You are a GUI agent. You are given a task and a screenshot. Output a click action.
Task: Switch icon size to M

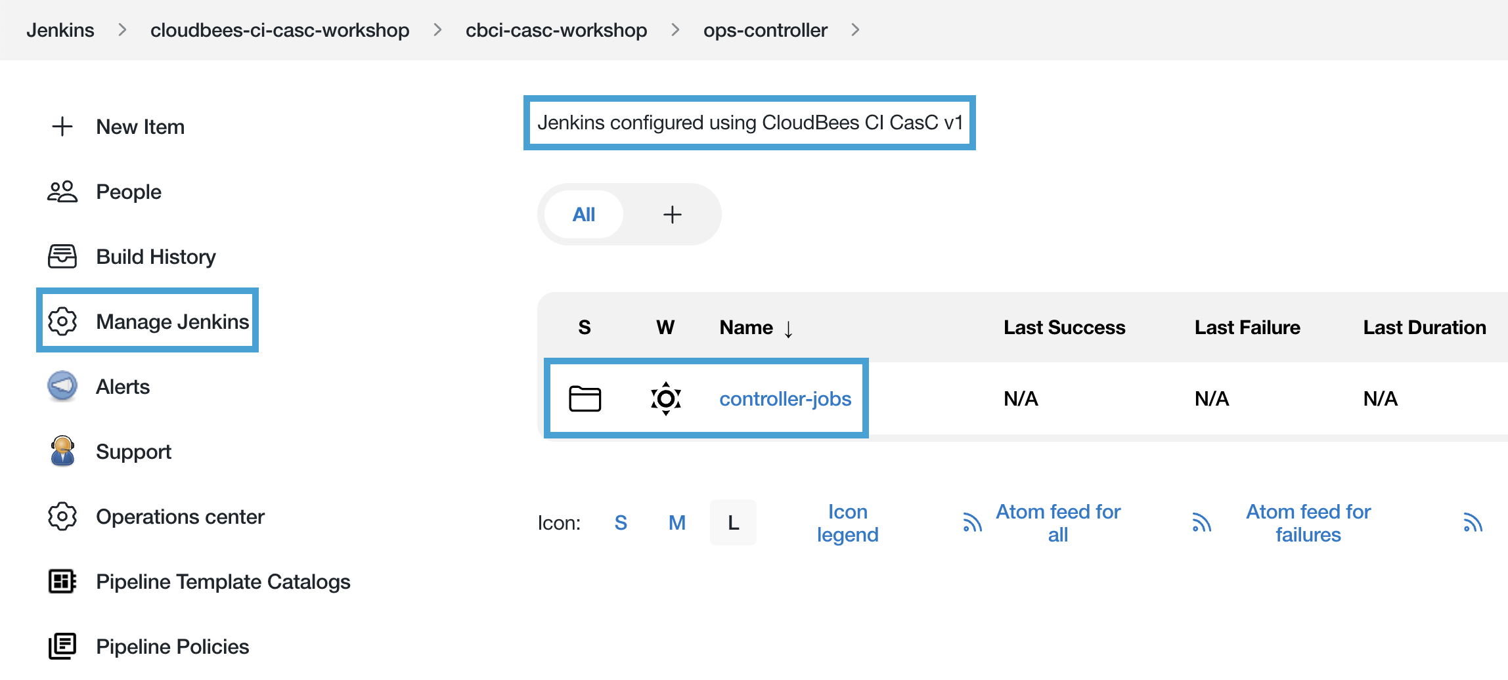(x=676, y=522)
